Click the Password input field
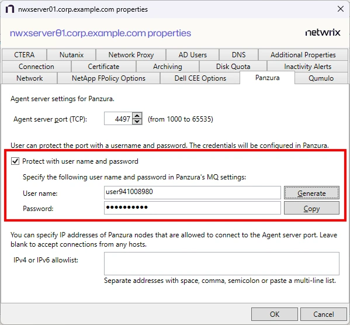Screen dimensions: 350x325 coord(192,208)
